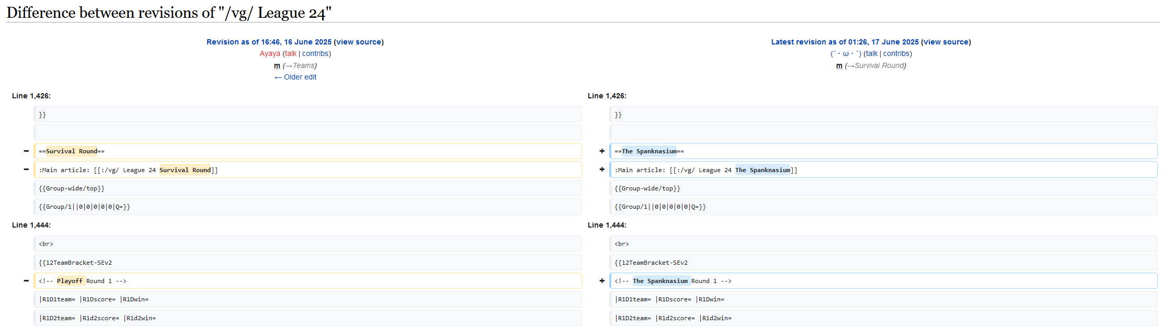1162x327 pixels.
Task: Open Ayaya's talk page
Action: (x=291, y=53)
